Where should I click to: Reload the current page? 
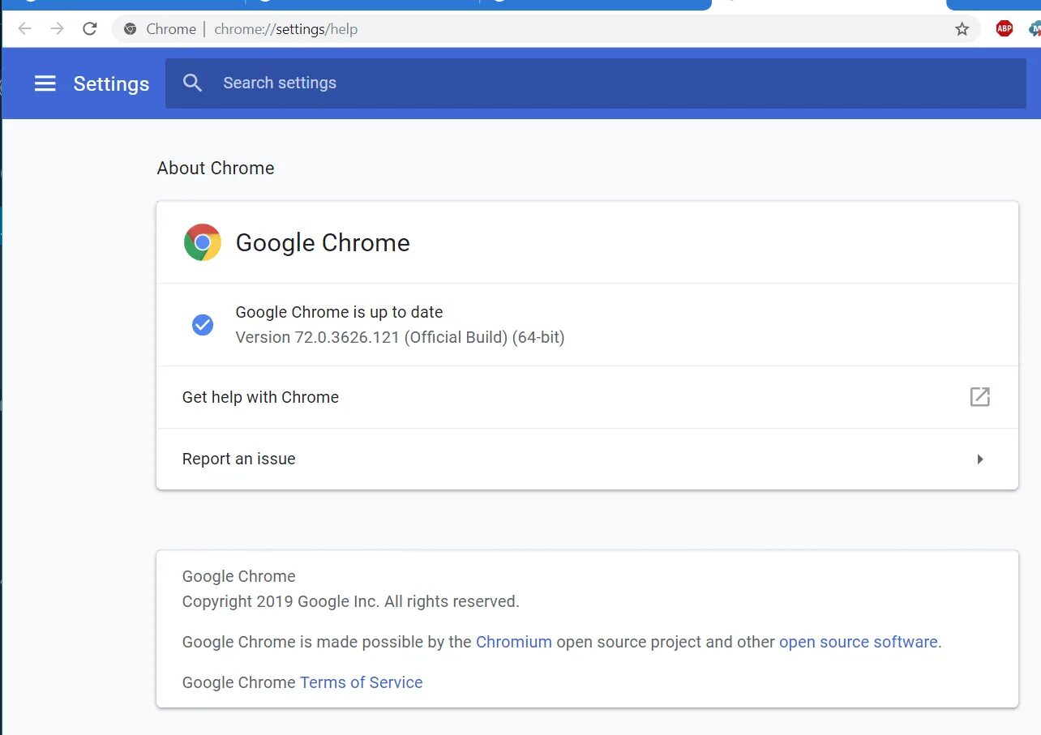[x=90, y=29]
